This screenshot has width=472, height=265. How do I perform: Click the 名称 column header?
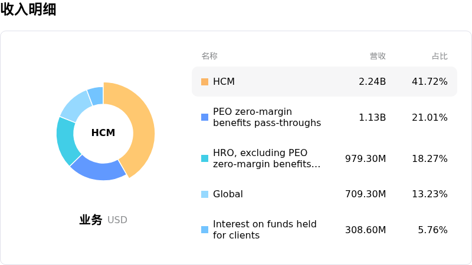(209, 56)
